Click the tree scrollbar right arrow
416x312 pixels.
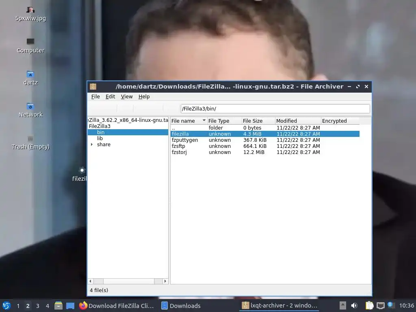click(x=165, y=281)
